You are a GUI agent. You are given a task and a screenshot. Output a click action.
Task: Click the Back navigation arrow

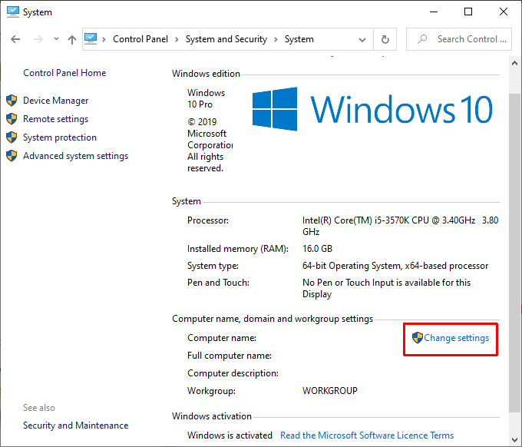pos(15,39)
